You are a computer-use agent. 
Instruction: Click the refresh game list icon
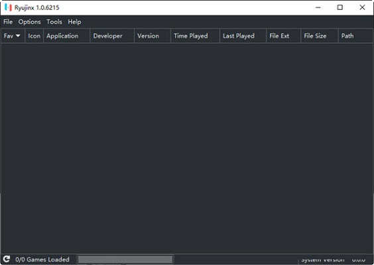pyautogui.click(x=7, y=259)
